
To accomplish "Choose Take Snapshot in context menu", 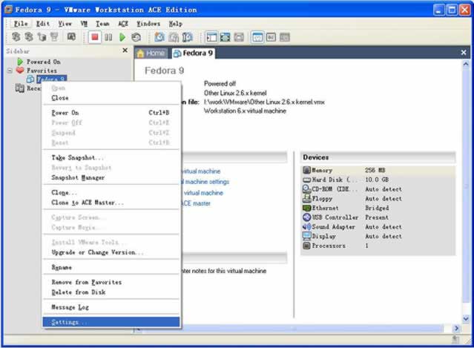I will 111,157.
